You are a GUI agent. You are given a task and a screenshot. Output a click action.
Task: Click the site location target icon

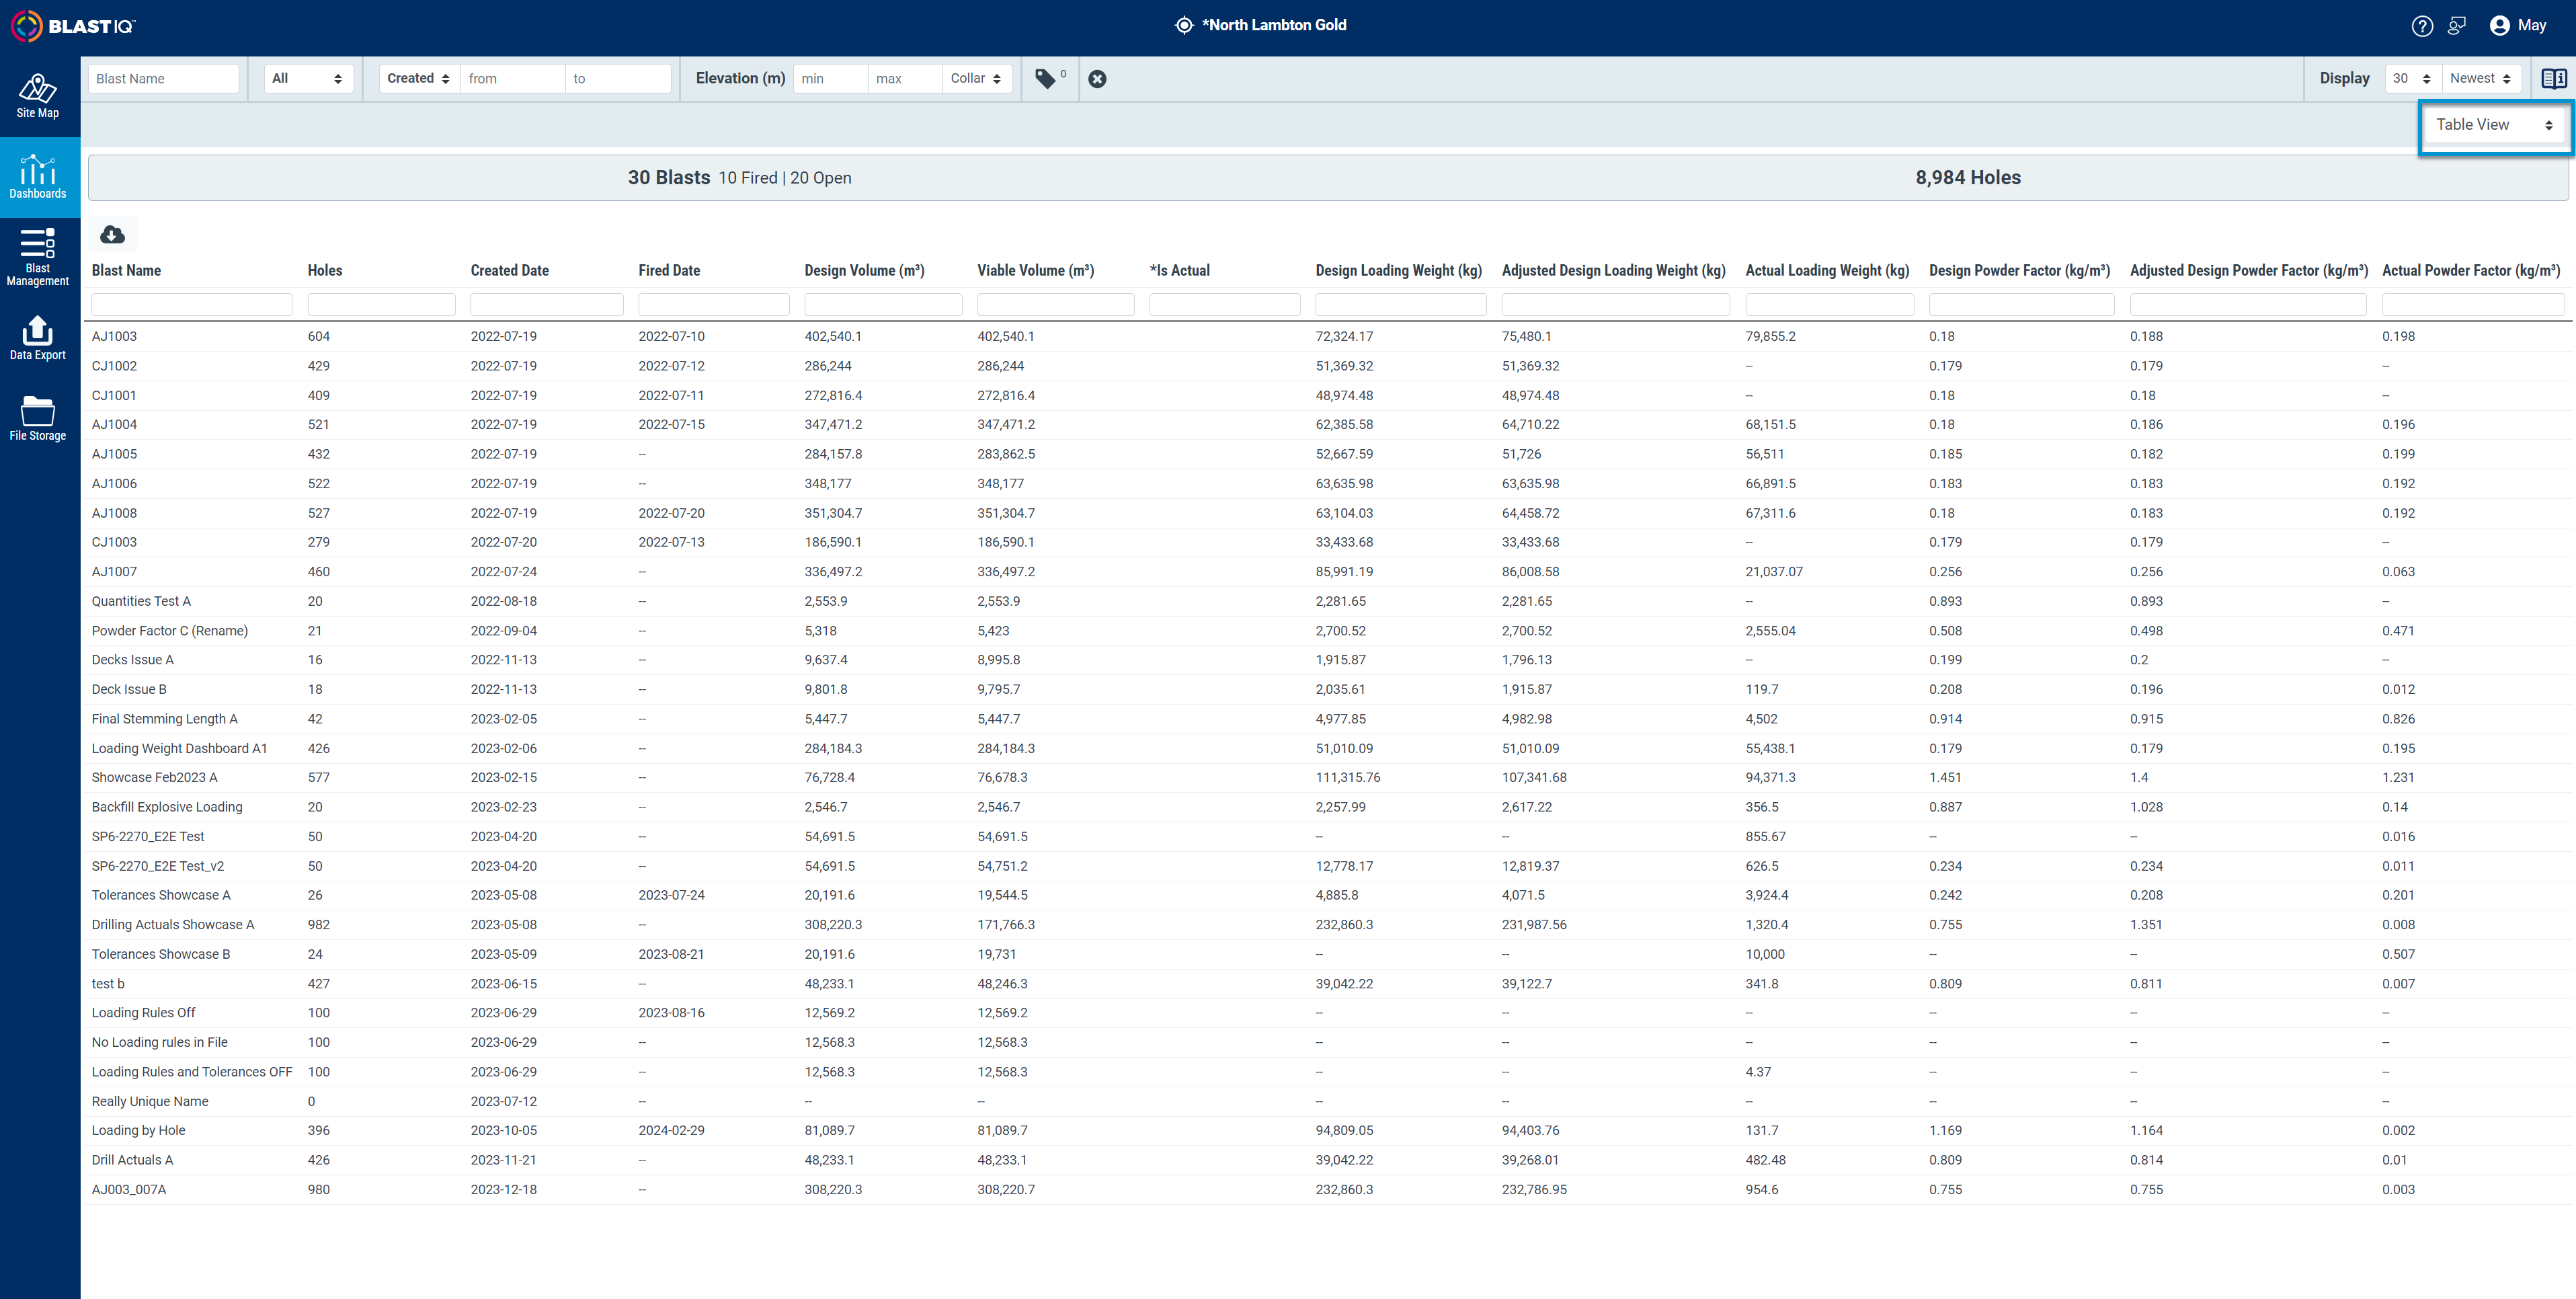point(1184,25)
